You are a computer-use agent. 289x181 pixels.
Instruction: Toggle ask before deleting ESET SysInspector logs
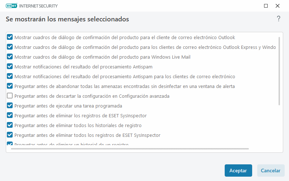[x=10, y=115]
